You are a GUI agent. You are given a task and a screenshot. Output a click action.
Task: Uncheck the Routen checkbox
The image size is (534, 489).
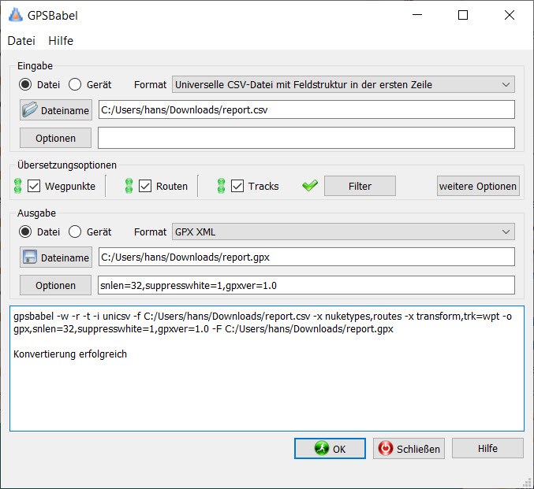pyautogui.click(x=145, y=186)
